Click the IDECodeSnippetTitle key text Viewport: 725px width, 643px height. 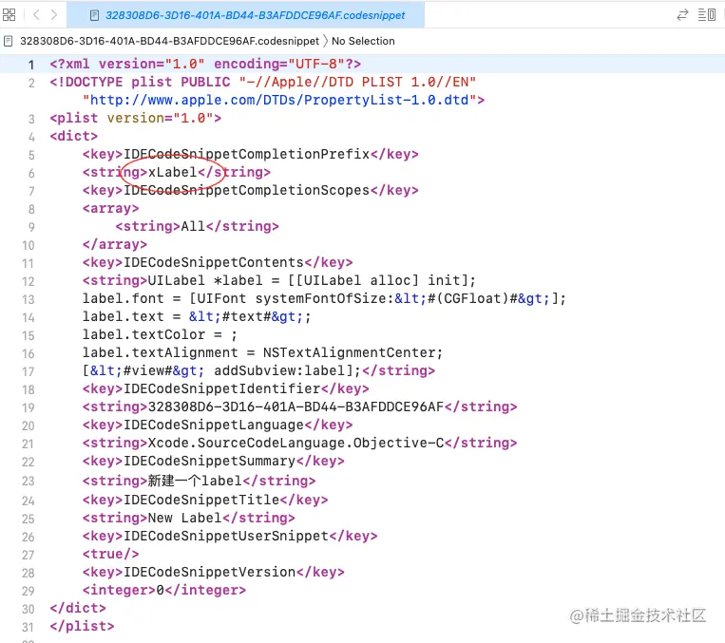click(x=201, y=500)
